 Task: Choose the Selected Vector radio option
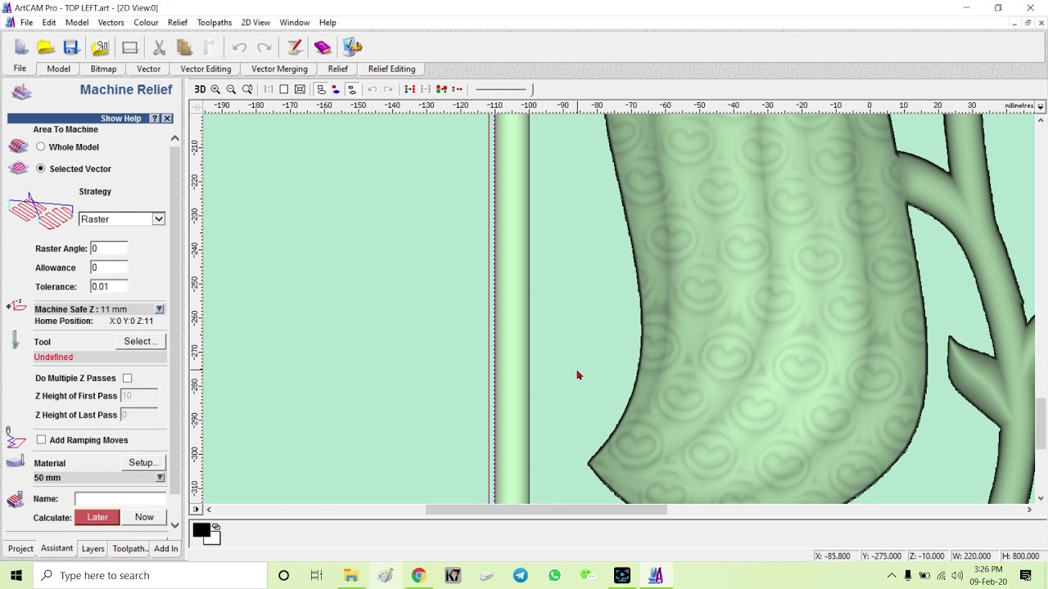tap(41, 169)
